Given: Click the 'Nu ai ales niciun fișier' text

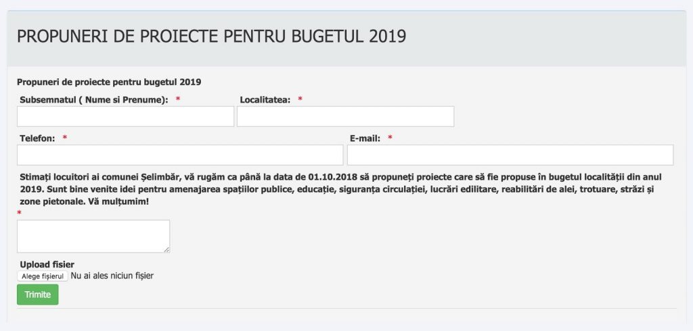Looking at the screenshot, I should click(x=112, y=276).
